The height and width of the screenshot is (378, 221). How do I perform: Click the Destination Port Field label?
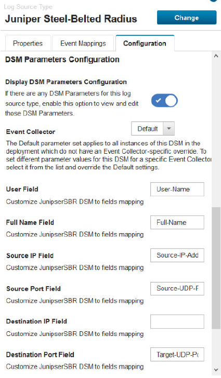(40, 355)
